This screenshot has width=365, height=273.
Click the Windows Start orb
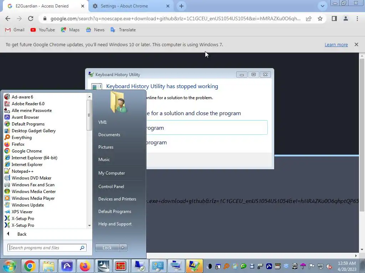[x=9, y=266]
